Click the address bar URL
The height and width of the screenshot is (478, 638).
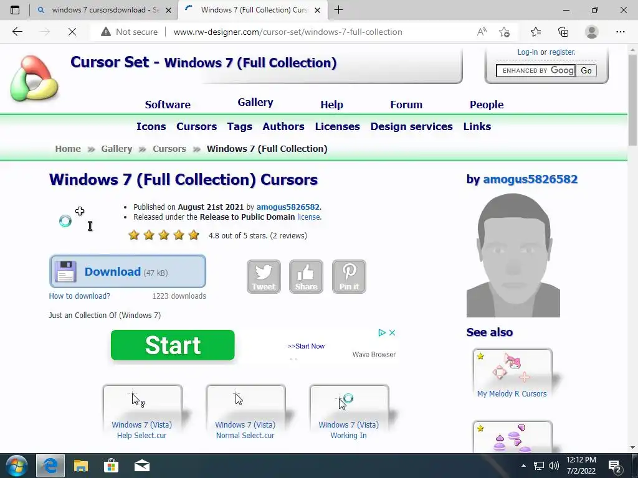pos(288,32)
